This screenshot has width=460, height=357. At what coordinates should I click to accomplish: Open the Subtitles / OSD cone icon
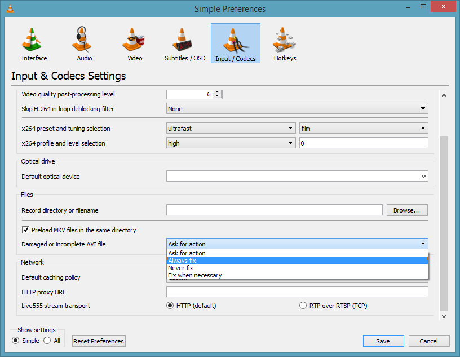(183, 40)
